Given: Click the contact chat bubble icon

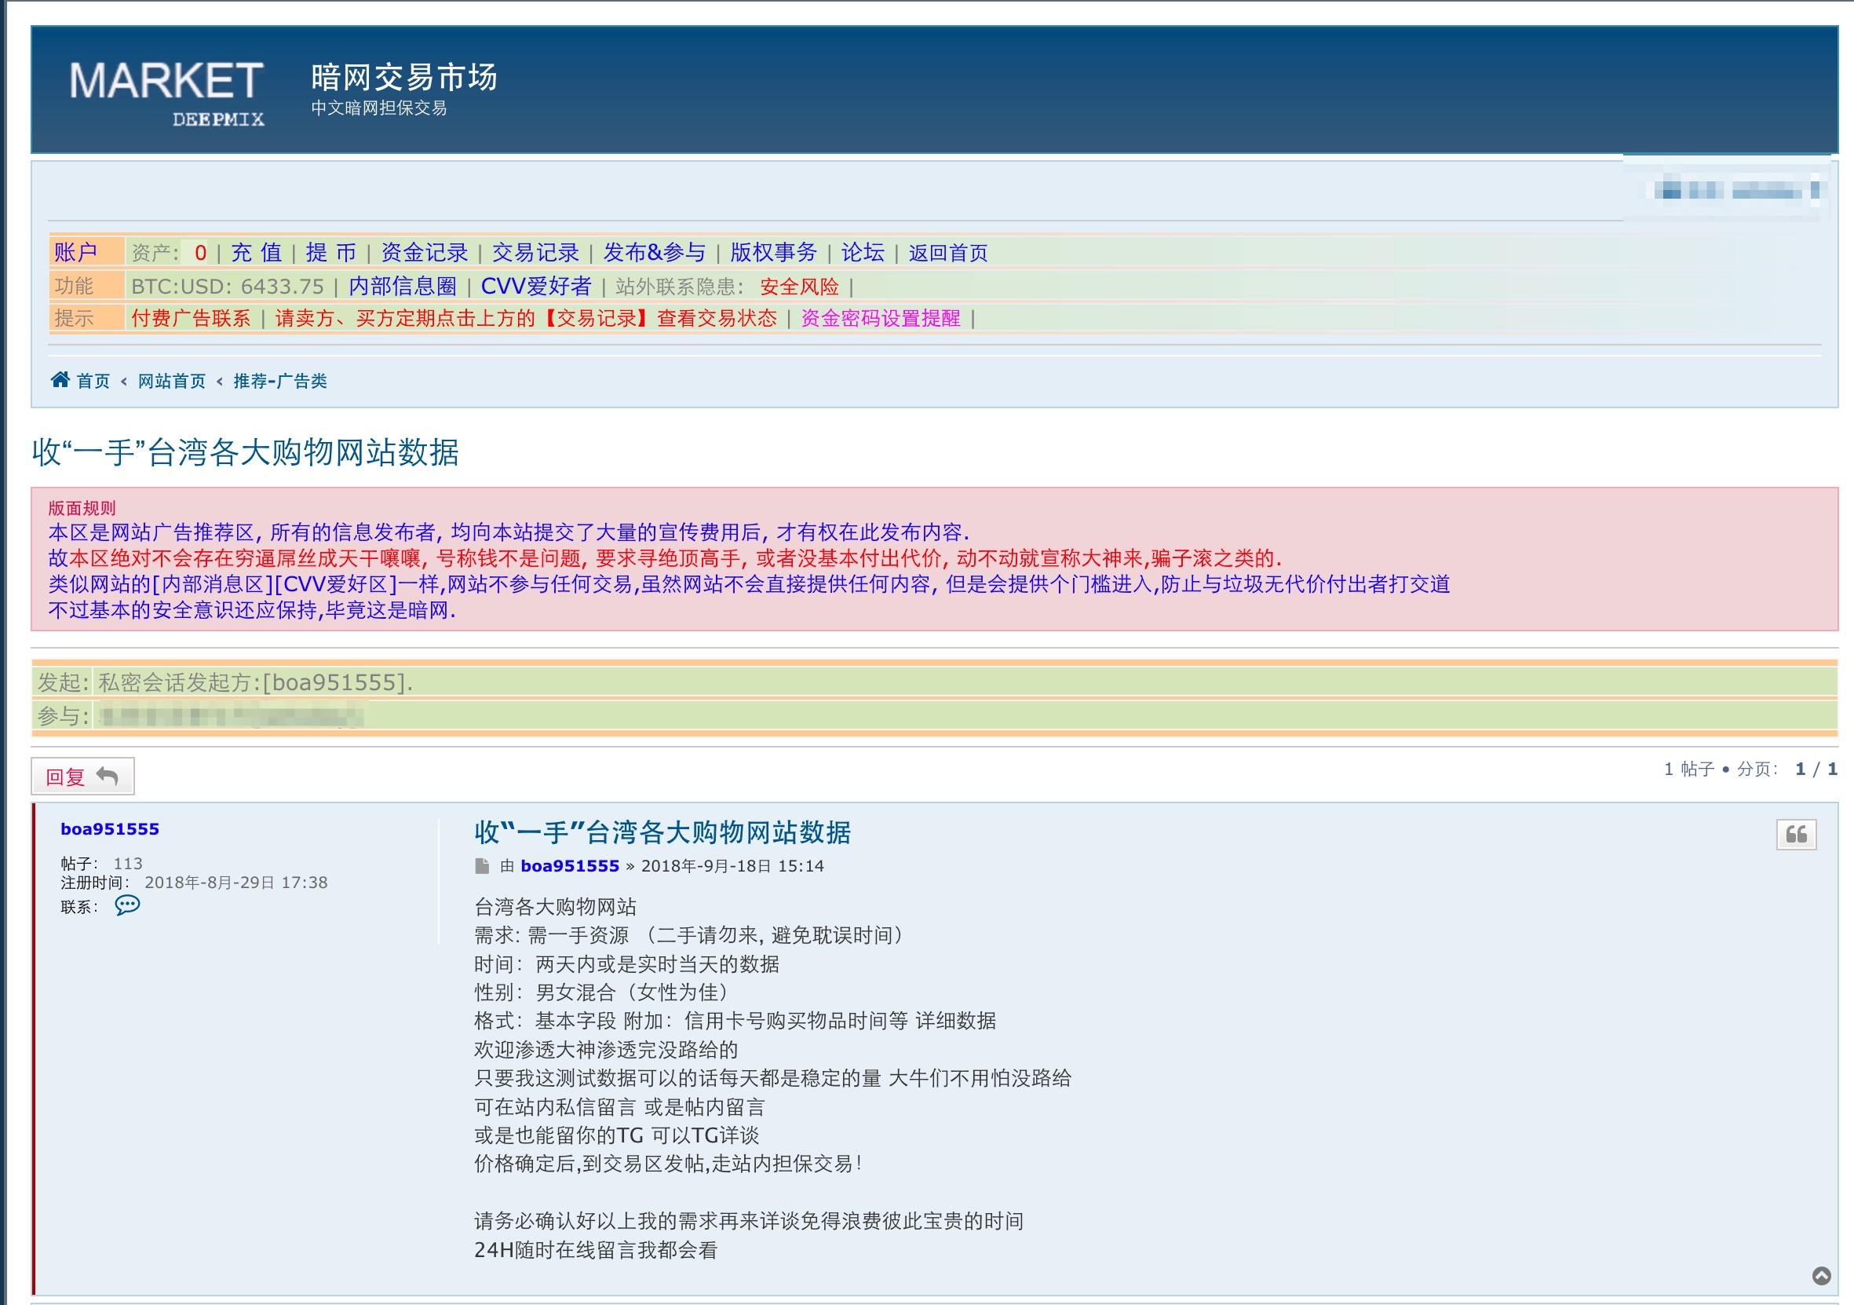Looking at the screenshot, I should pos(127,905).
